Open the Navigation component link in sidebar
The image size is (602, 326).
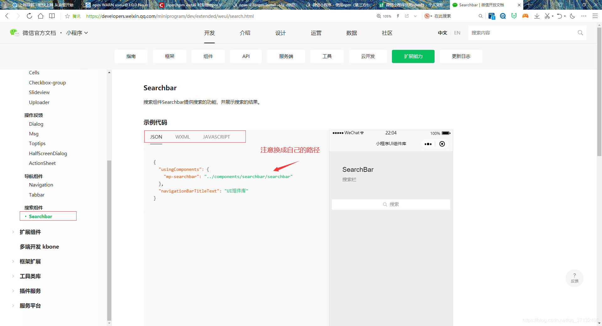[x=41, y=185]
